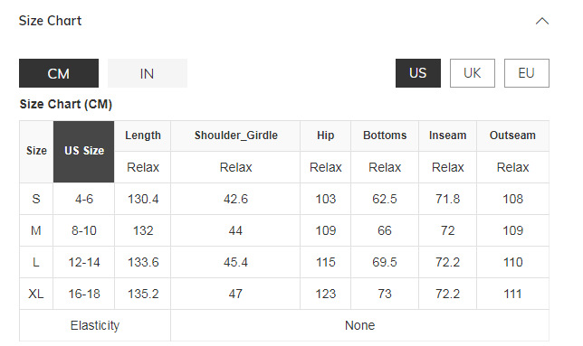The width and height of the screenshot is (583, 346).
Task: Select UK sizing region
Action: (473, 73)
